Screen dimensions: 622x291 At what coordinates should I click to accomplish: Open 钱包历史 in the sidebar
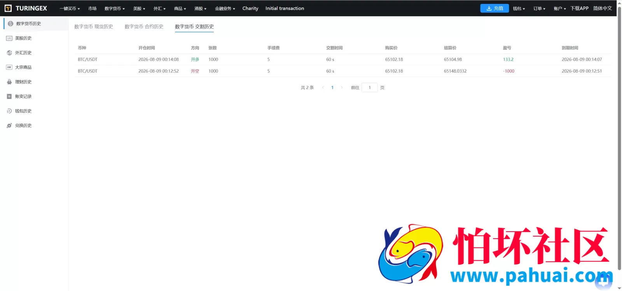[23, 111]
